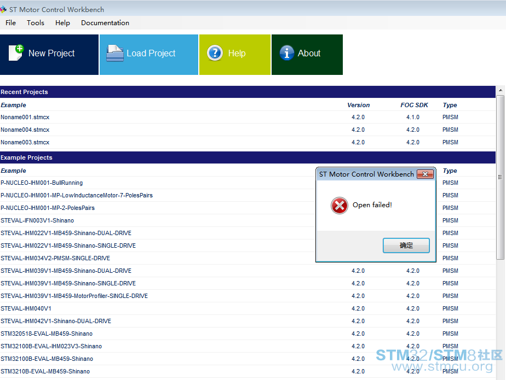Click the About info icon
506x380 pixels.
click(x=287, y=53)
